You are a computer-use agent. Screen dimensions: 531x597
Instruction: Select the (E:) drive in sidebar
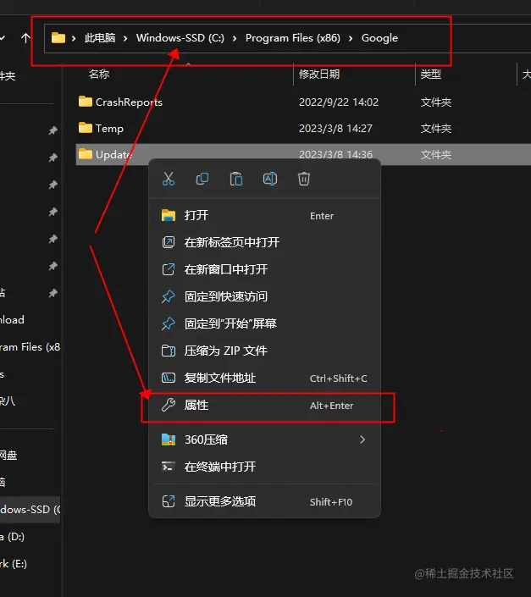[x=14, y=563]
